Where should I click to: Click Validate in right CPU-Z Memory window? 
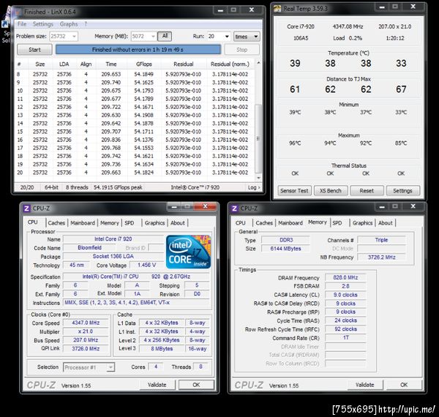pos(364,385)
